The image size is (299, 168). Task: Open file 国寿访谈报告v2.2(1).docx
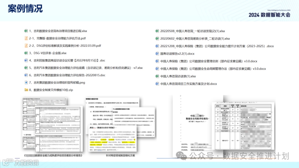177,54
